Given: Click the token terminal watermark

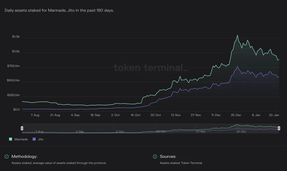Looking at the screenshot, I should tap(150, 68).
